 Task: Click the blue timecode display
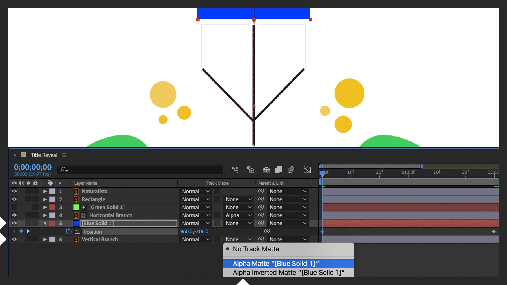point(32,167)
